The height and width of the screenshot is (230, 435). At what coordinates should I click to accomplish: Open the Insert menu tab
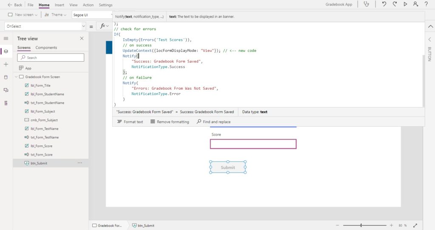point(59,5)
